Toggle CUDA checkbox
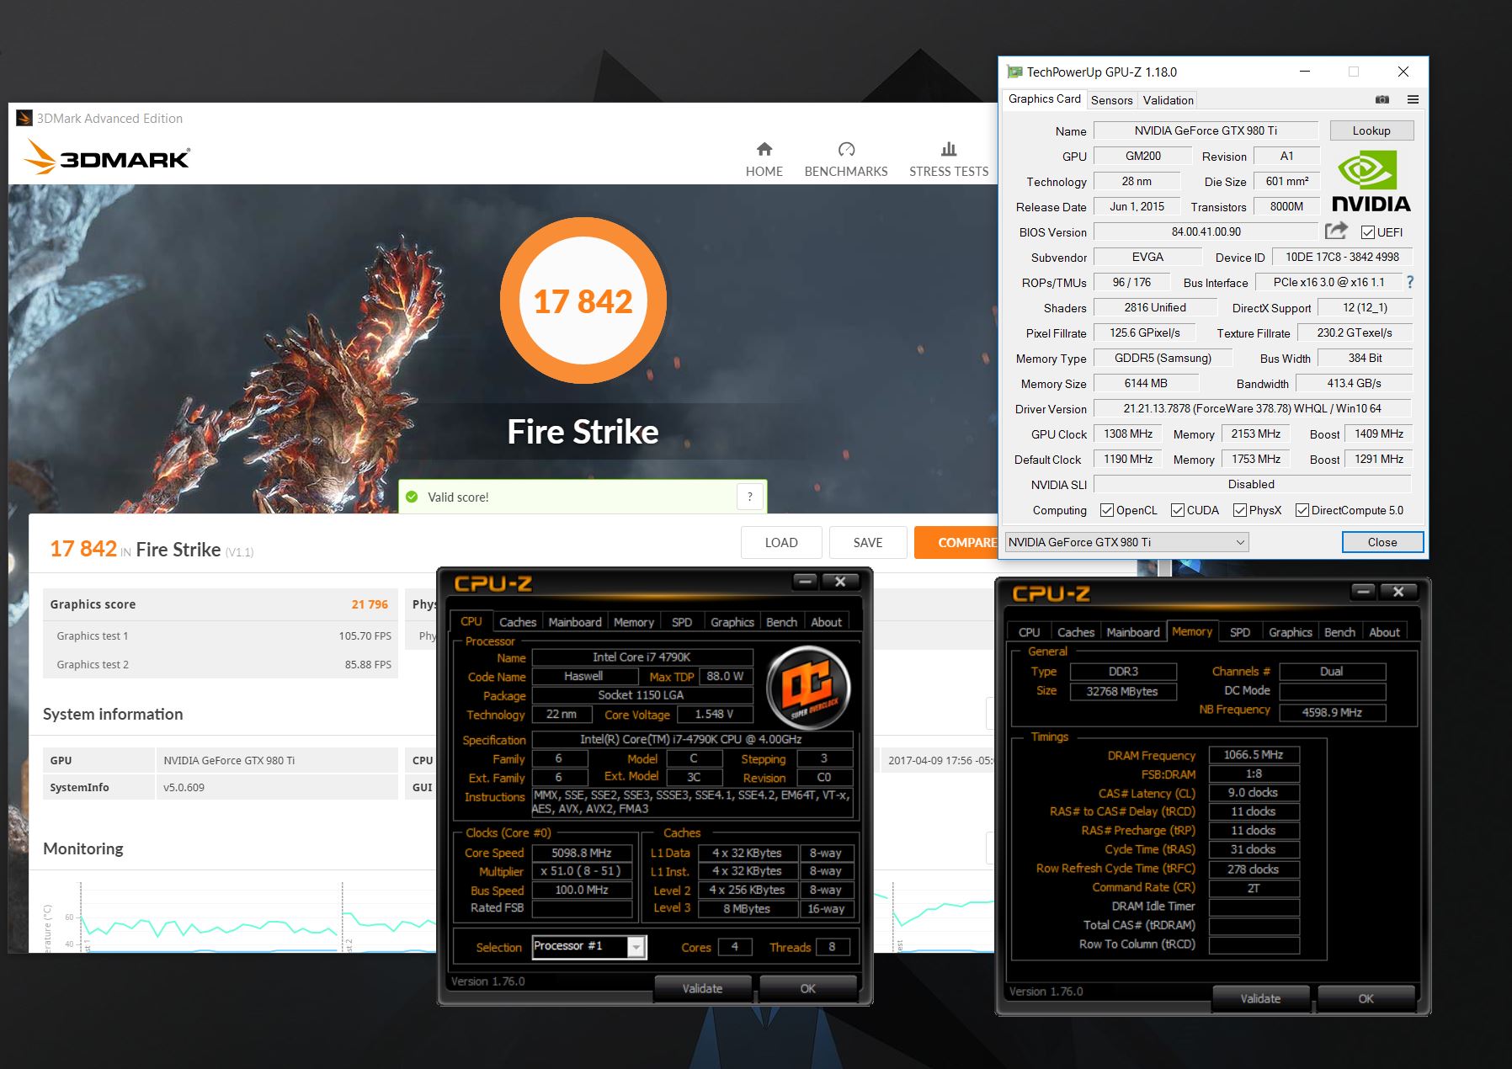 point(1178,510)
